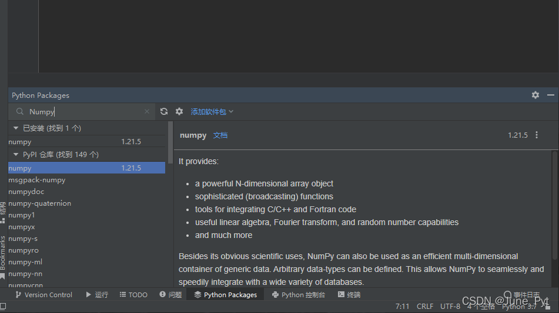This screenshot has height=313, width=559.
Task: Open the Bookmarks side tool window
Action: coord(3,257)
